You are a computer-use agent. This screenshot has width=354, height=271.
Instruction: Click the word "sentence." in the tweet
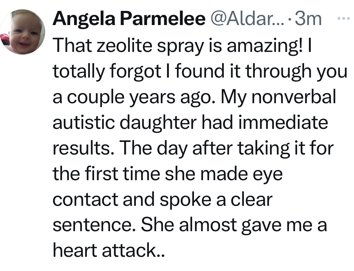pyautogui.click(x=93, y=225)
